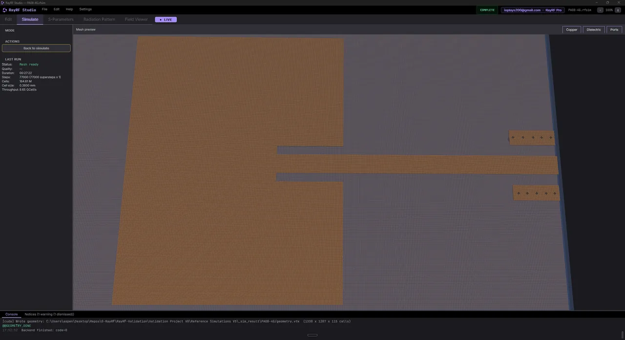Click the cell size value 0.3800 mm
Viewport: 625px width, 340px height.
point(27,85)
